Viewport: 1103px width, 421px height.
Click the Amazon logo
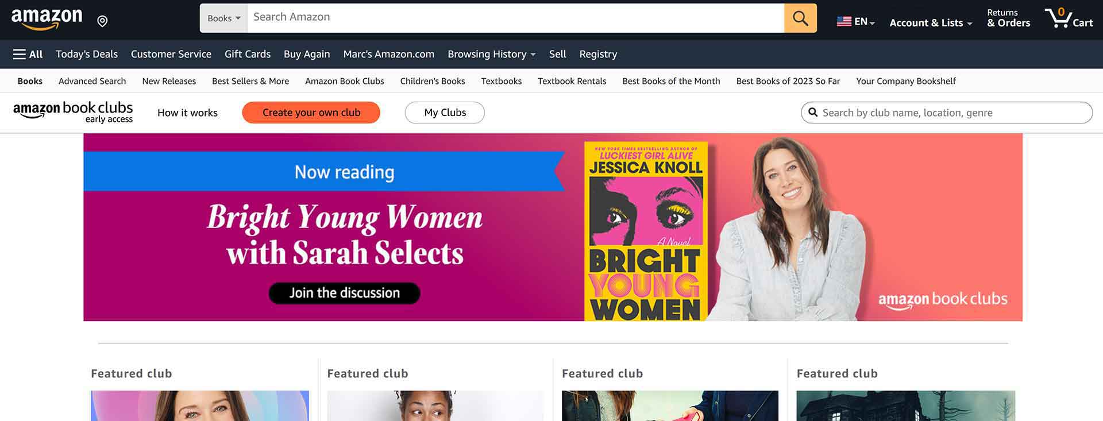pos(47,19)
